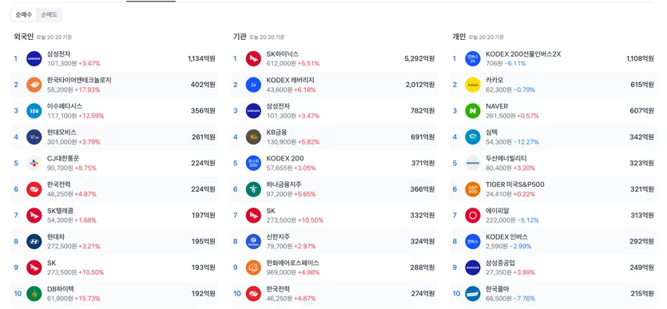Click the 한국전력 logo in the 기관 list
Image resolution: width=667 pixels, height=309 pixels.
click(253, 294)
